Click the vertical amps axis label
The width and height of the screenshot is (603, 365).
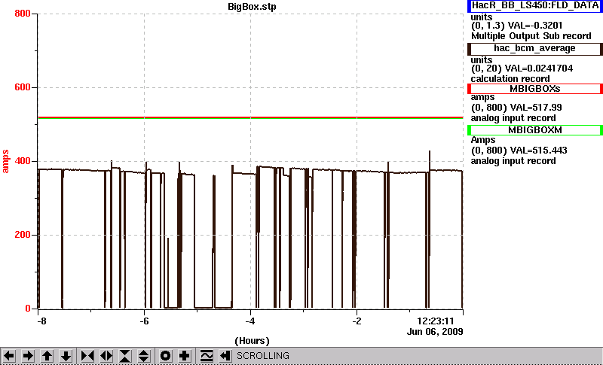[x=5, y=161]
